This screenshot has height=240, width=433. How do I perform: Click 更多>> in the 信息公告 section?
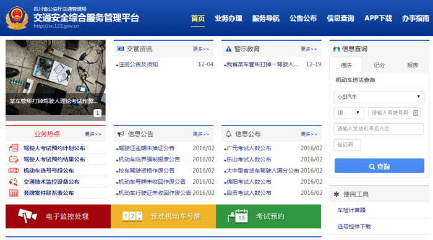pos(201,134)
